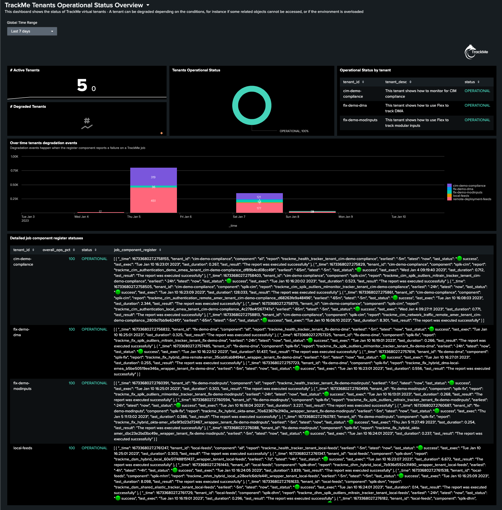Click the orange warning diamond in Degraded Tenants
The image size is (502, 510).
162,133
